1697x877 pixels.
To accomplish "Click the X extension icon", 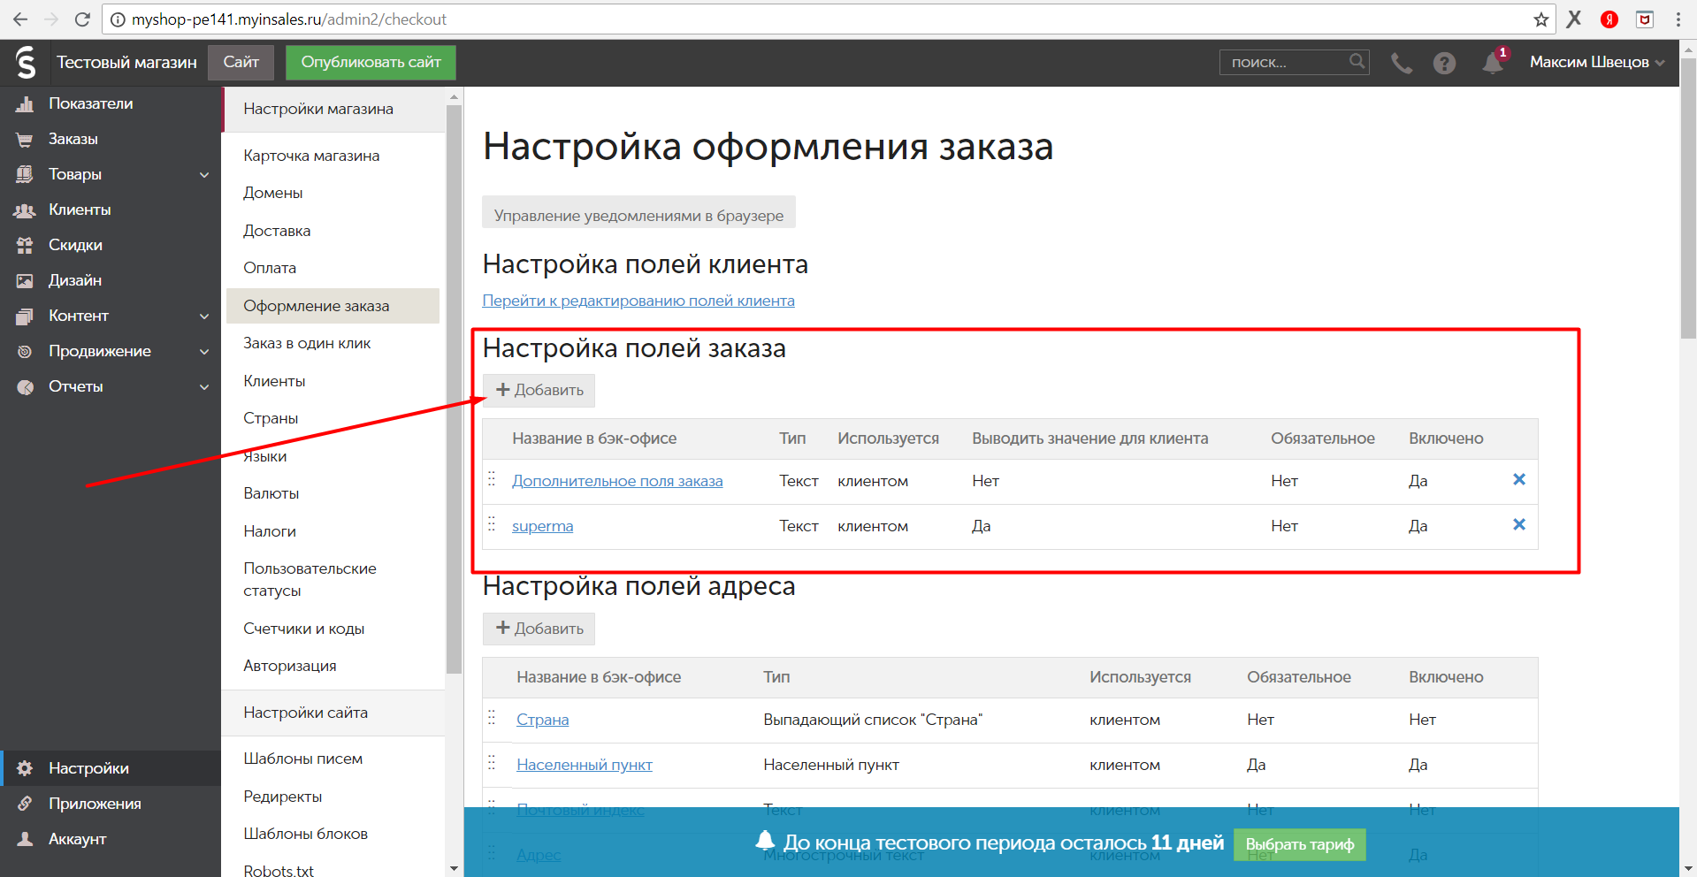I will click(1574, 19).
